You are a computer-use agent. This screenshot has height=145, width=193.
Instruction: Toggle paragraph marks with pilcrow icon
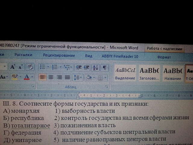[105, 68]
